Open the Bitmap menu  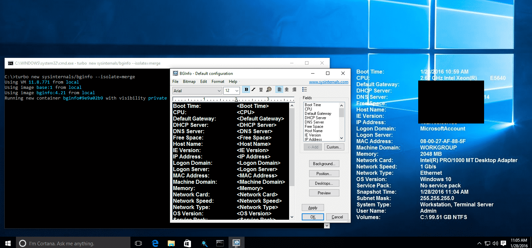click(189, 82)
